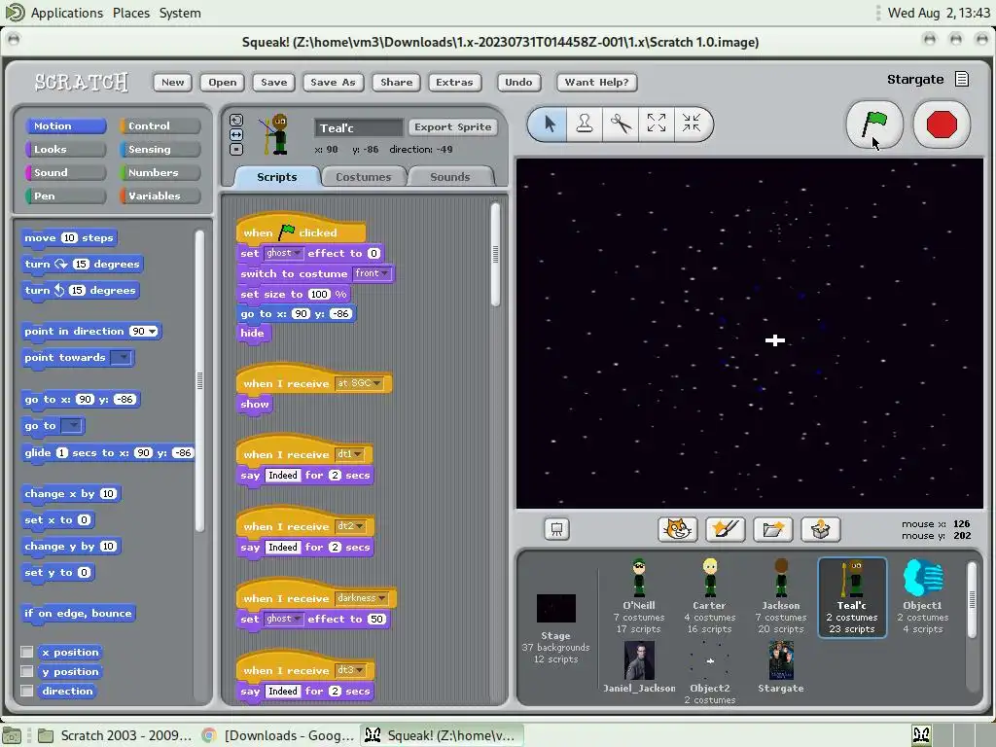Stop all scripts with red stop sign

tap(942, 124)
